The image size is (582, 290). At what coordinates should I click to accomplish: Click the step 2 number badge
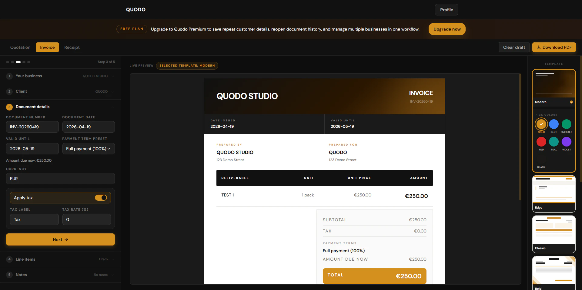click(9, 91)
